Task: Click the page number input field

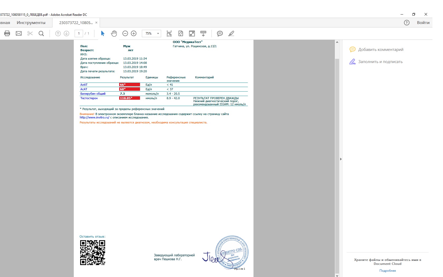Action: click(79, 34)
